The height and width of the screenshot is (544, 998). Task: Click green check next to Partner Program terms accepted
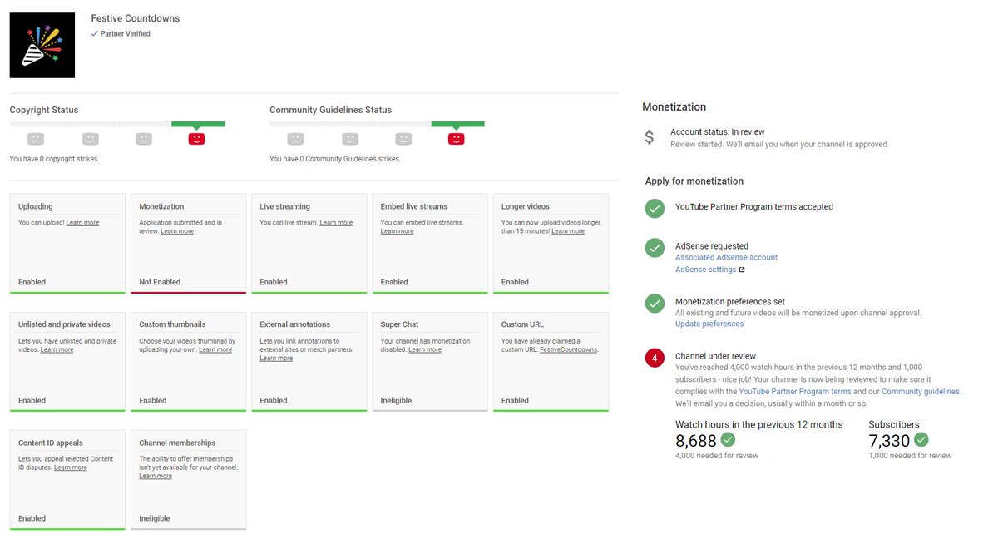pyautogui.click(x=655, y=208)
